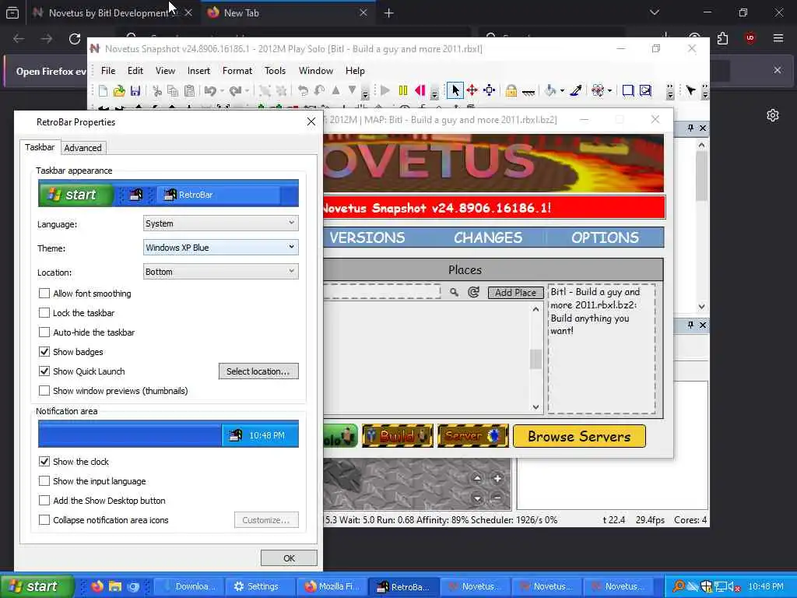Viewport: 797px width, 598px height.
Task: Click the color dropper tool icon
Action: click(576, 90)
